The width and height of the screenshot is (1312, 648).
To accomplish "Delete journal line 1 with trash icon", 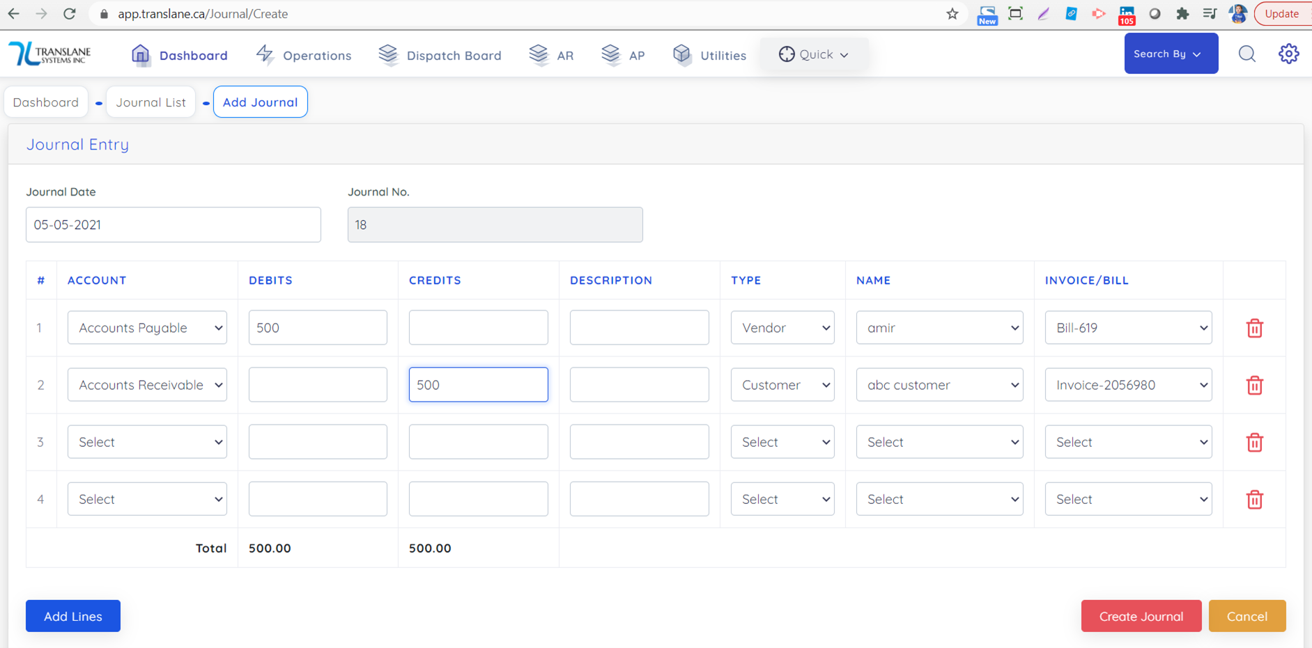I will [x=1254, y=328].
